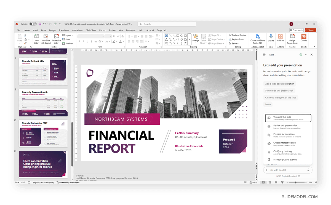The image size is (331, 205).
Task: Click the Copilot pane menu hamburger icon
Action: [264, 55]
